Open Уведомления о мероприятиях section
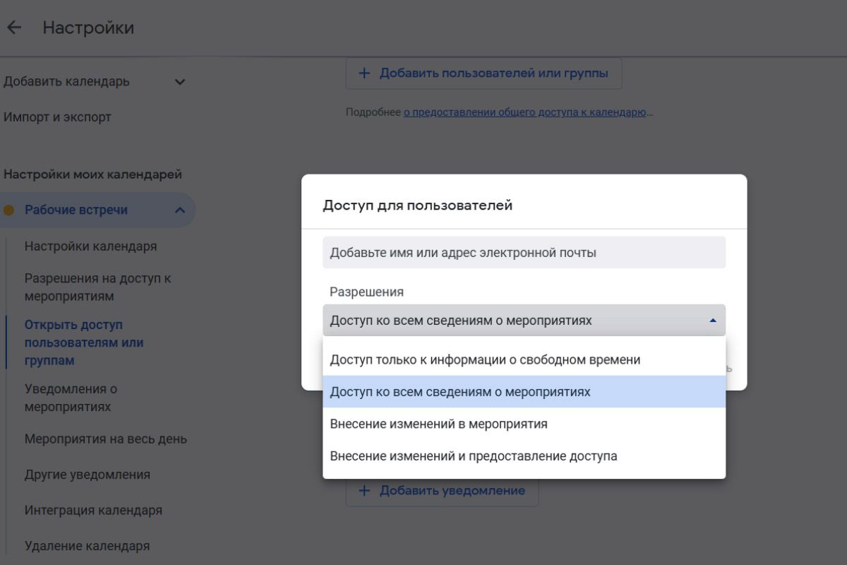This screenshot has height=565, width=847. (x=71, y=398)
